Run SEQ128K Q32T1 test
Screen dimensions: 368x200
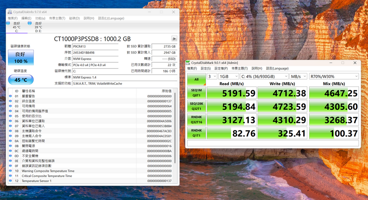click(x=197, y=106)
